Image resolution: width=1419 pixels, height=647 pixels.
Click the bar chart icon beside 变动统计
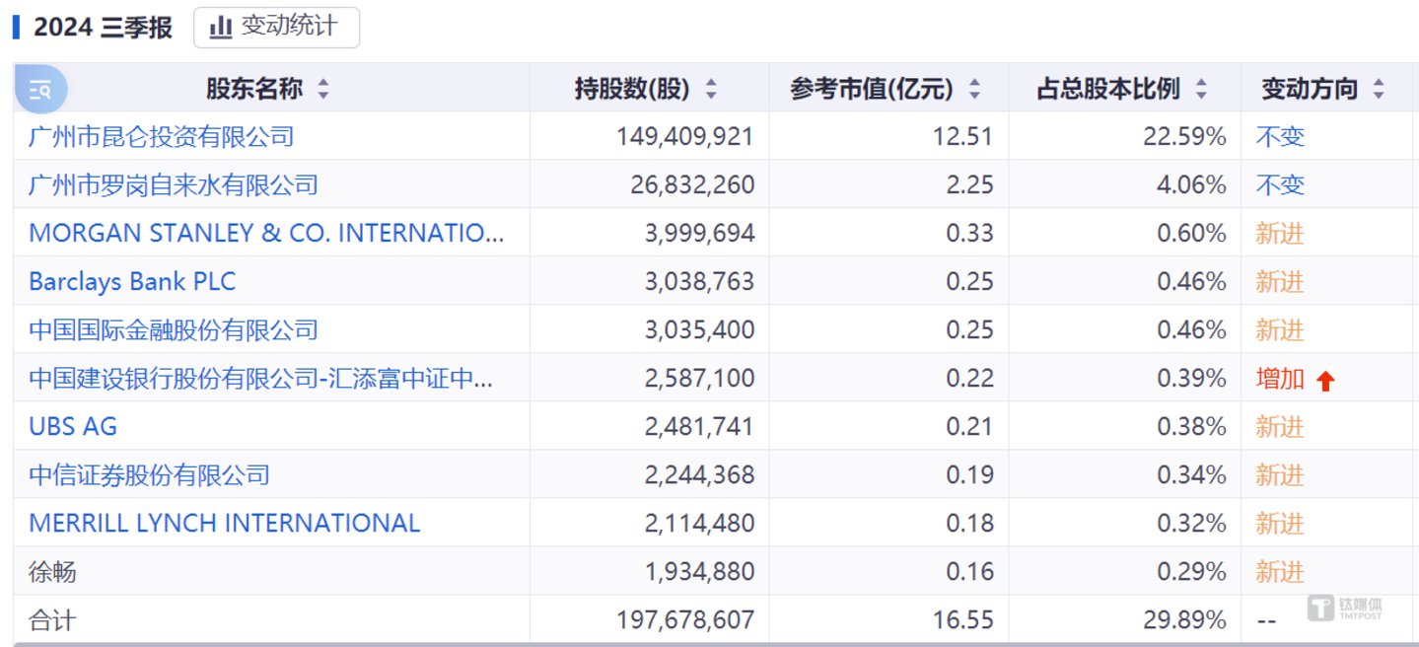[221, 28]
